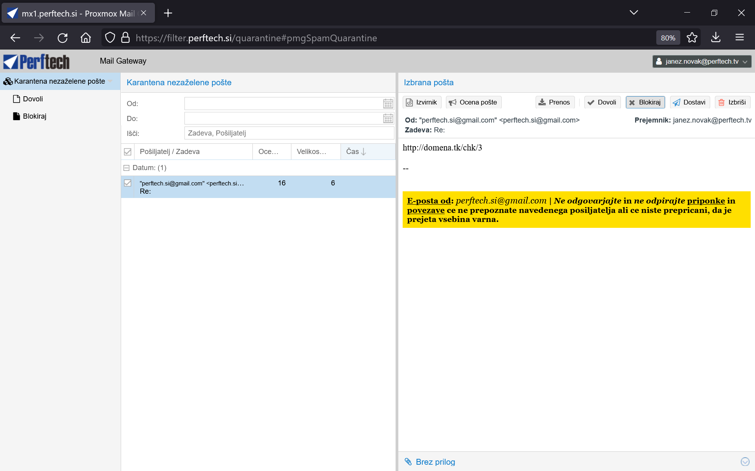The height and width of the screenshot is (471, 755).
Task: View site security lock information
Action: click(125, 38)
